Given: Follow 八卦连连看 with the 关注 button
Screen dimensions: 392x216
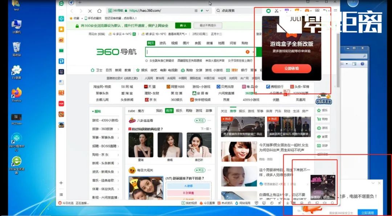Looking at the screenshot, I should point(200,121).
